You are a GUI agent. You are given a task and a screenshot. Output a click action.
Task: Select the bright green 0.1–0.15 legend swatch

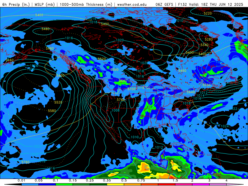pos(64,184)
